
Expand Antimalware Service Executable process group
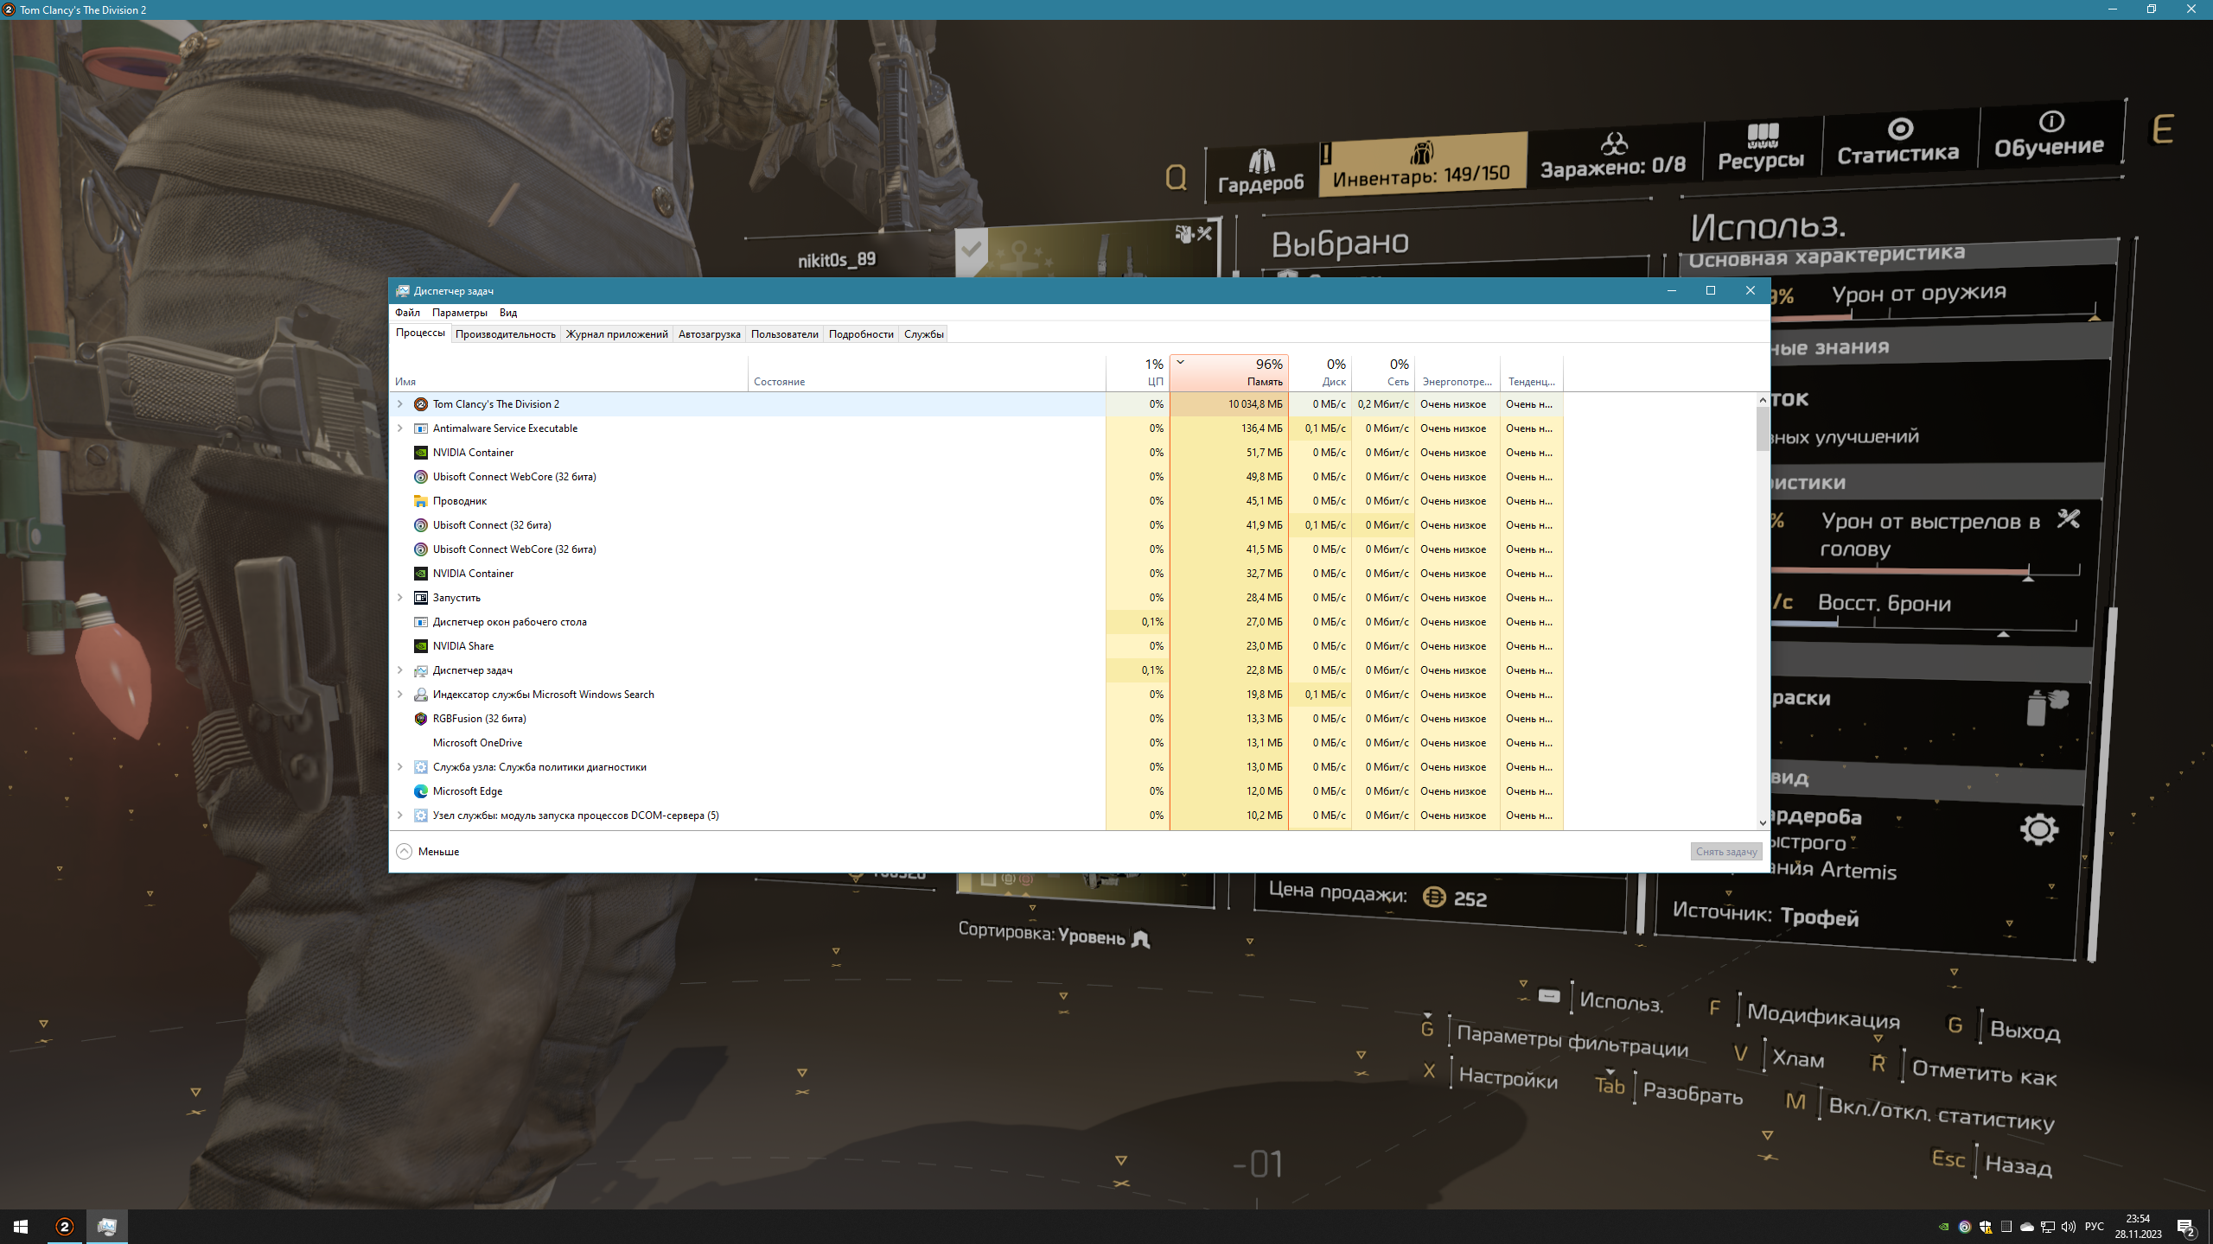[x=400, y=428]
